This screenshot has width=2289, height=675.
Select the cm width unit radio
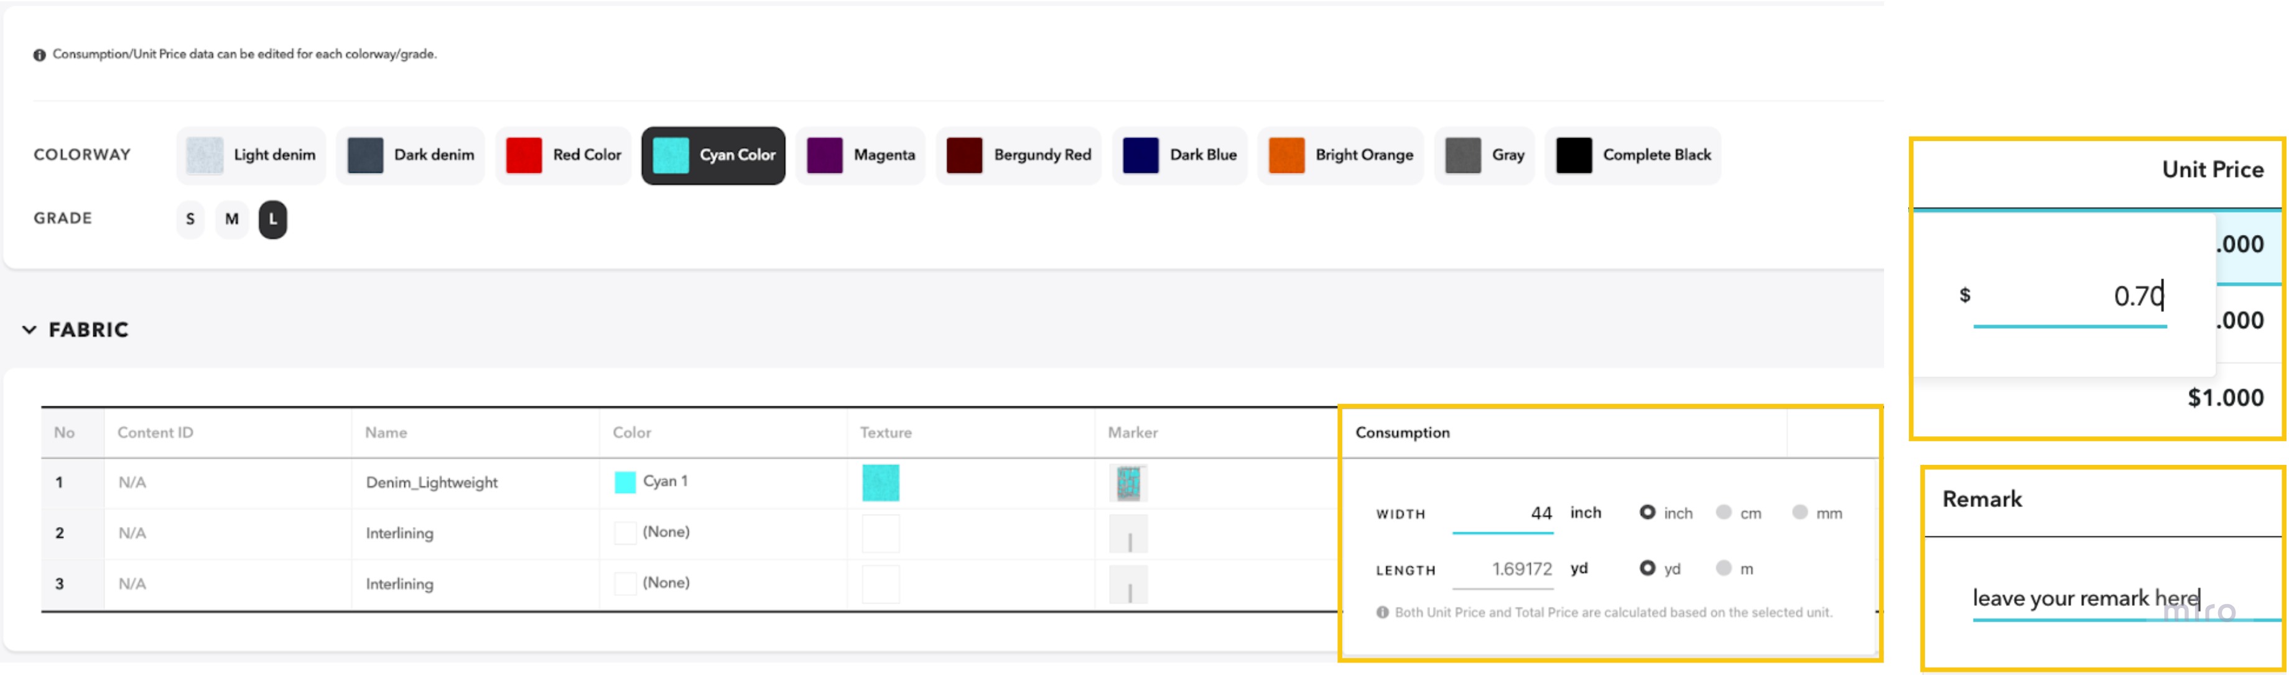pos(1723,513)
